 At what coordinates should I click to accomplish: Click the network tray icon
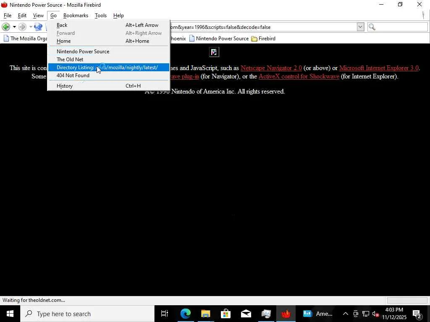pyautogui.click(x=366, y=314)
